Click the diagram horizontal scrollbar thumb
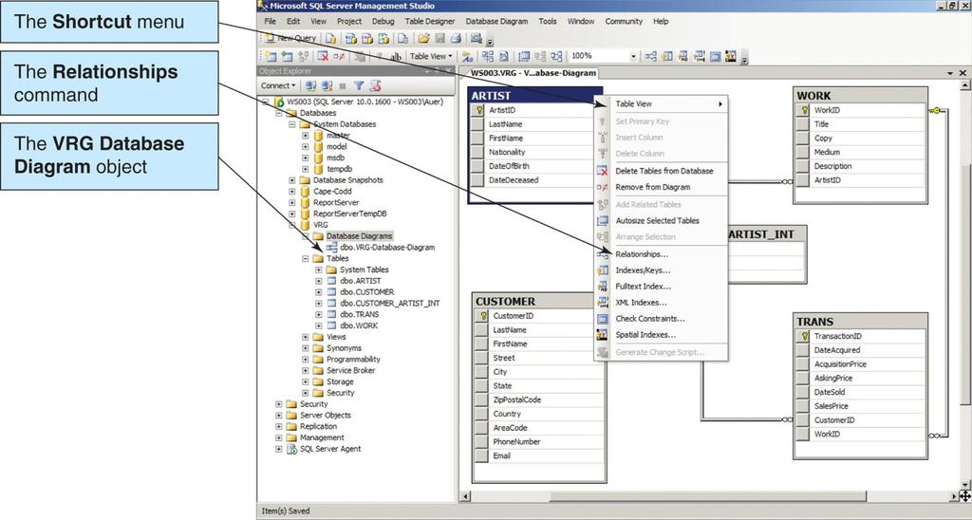972x520 pixels. (707, 496)
